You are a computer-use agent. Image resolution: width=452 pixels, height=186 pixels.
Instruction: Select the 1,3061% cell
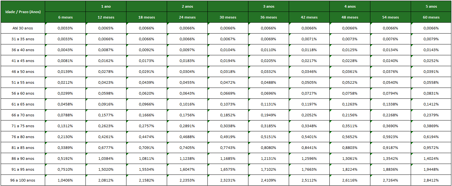point(350,159)
